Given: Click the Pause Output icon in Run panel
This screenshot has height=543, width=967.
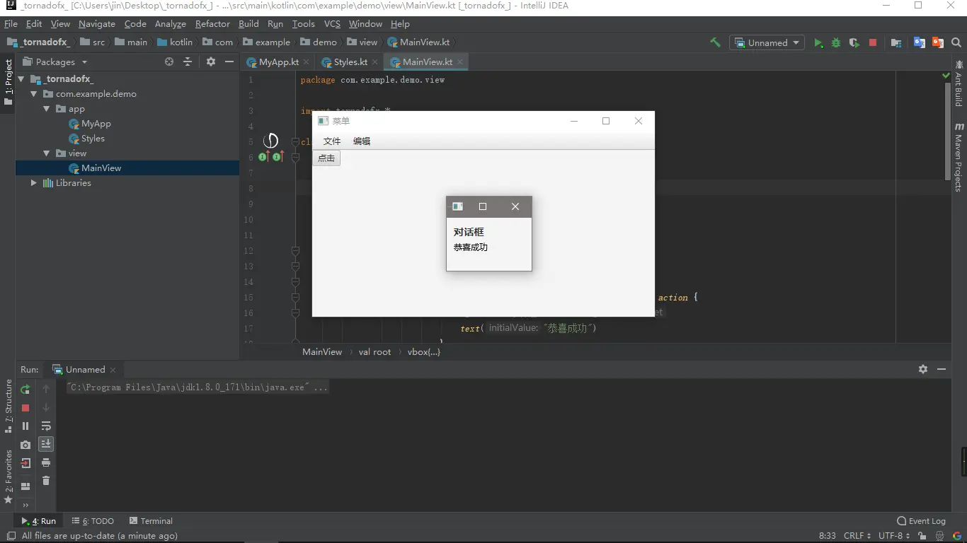Looking at the screenshot, I should point(25,426).
